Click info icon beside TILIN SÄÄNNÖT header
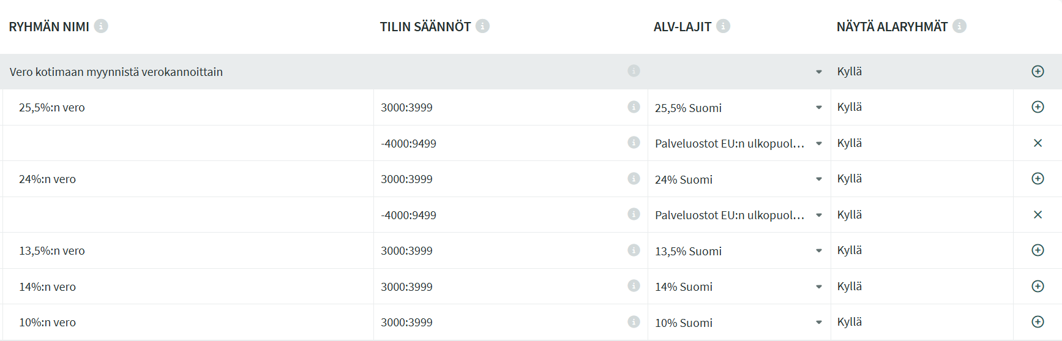Screen dimensions: 1062x341 [x=482, y=26]
